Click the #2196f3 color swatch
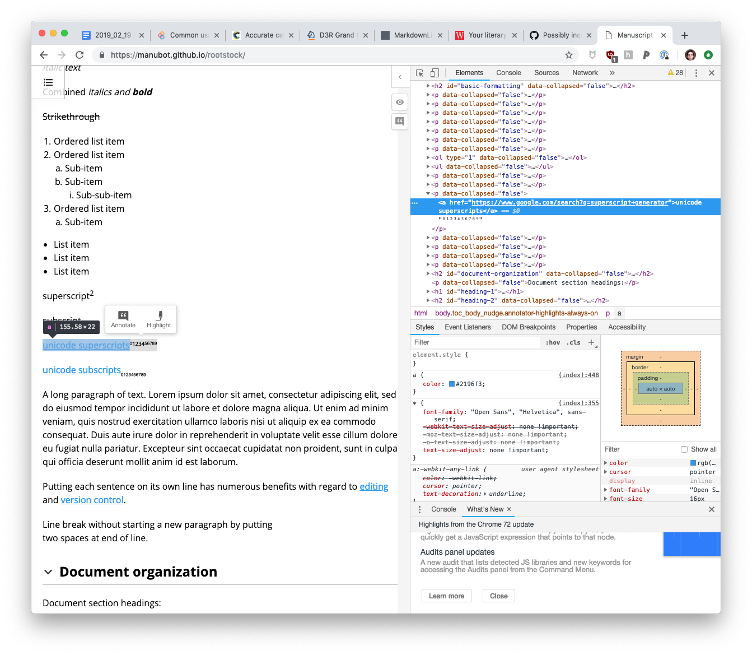The image size is (752, 655). [x=452, y=384]
